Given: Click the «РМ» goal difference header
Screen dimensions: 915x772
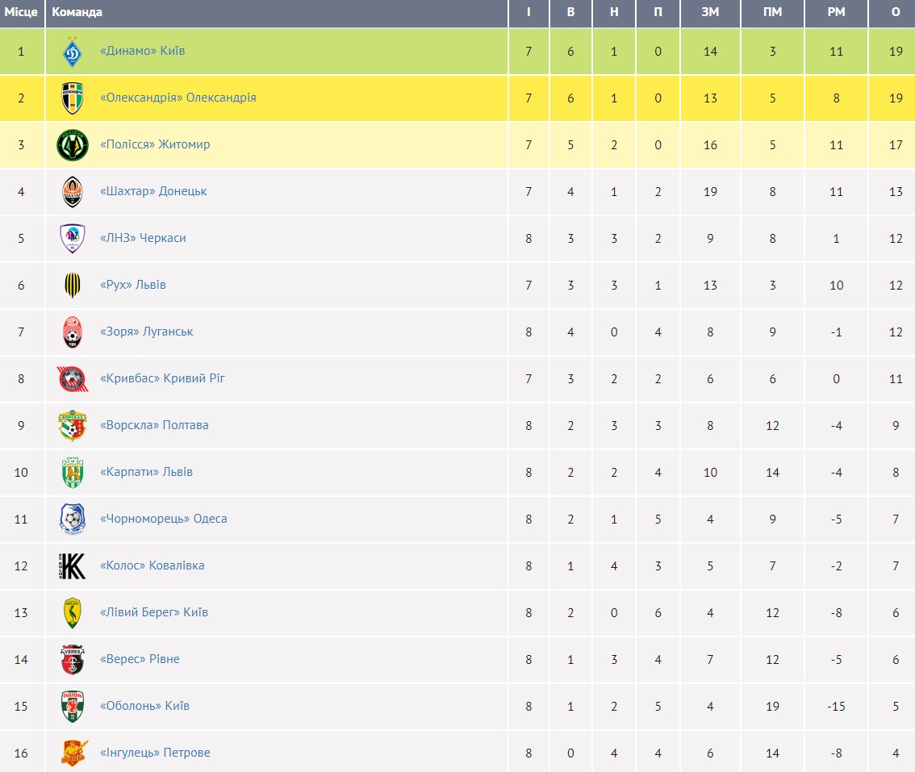Looking at the screenshot, I should point(836,13).
